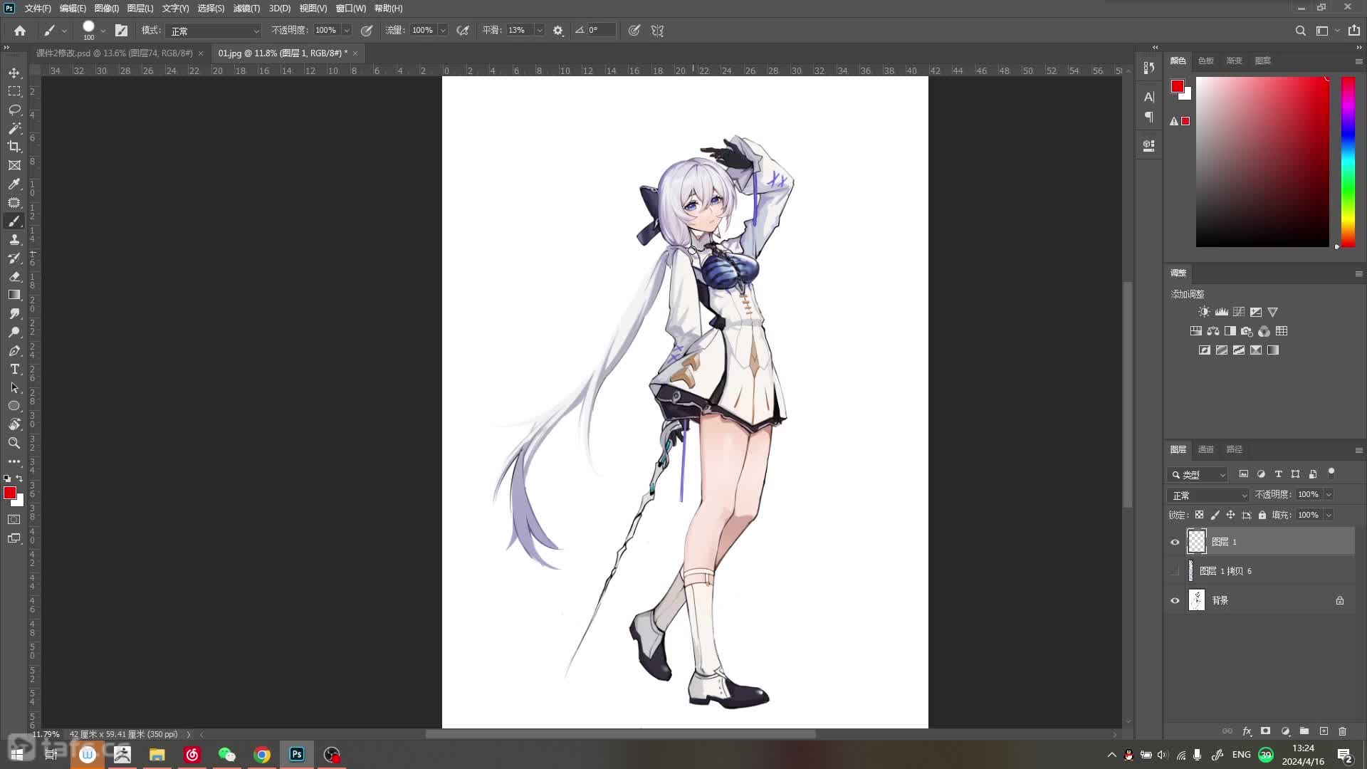Image resolution: width=1367 pixels, height=769 pixels.
Task: Click the Search icon at top right
Action: [1300, 31]
